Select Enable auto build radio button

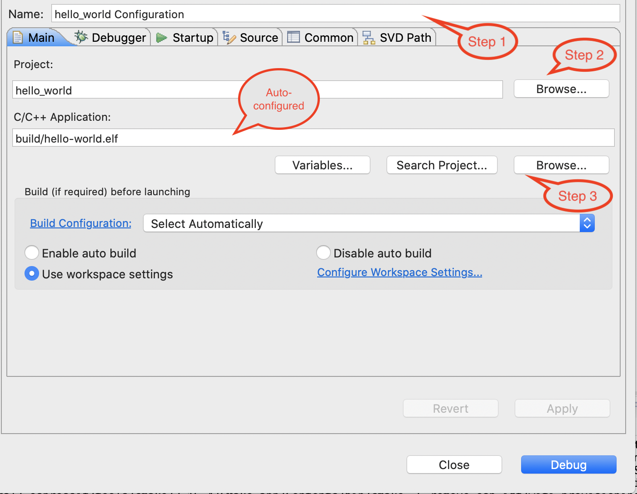pos(32,253)
